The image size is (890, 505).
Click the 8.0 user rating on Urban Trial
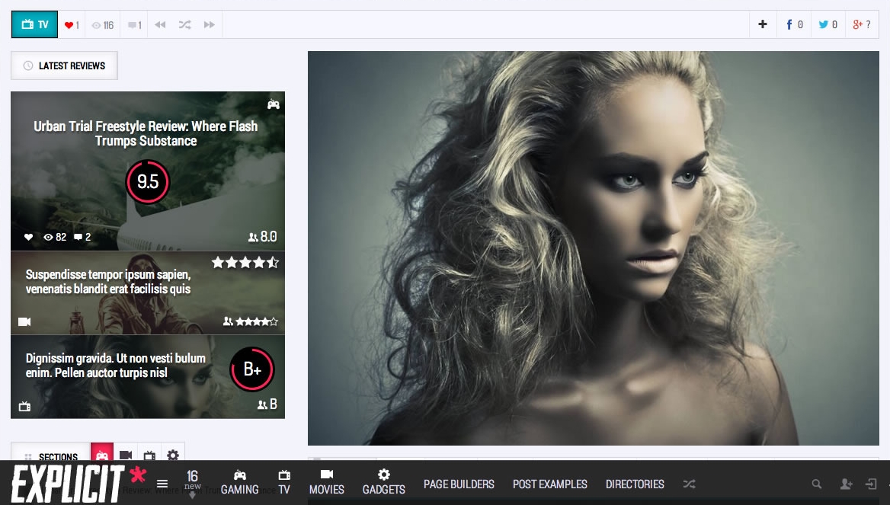pyautogui.click(x=263, y=237)
